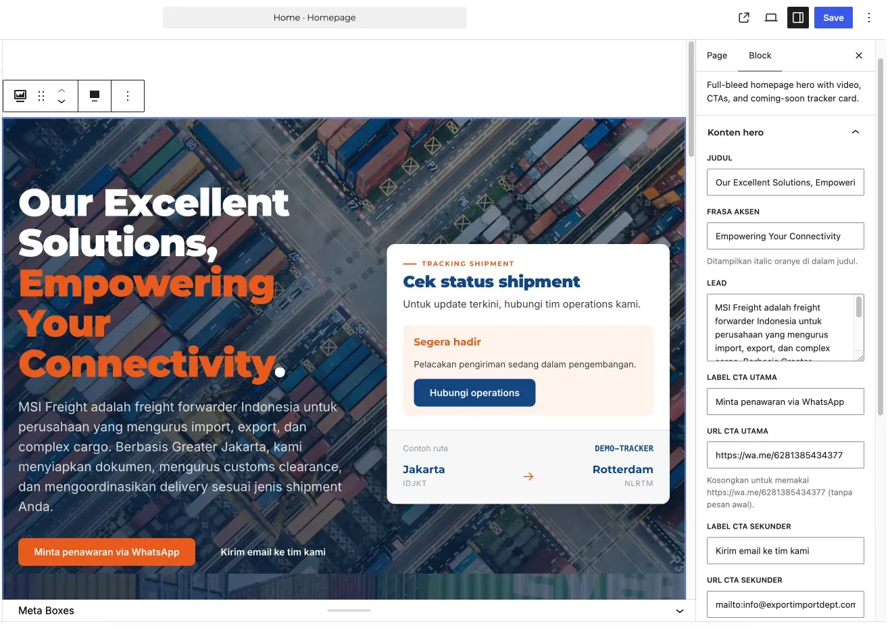
Task: Edit the LABEL CTA SEKUNDER field
Action: [x=785, y=551]
